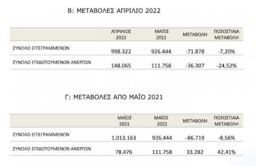Click the -86.719 change cell
Screen dimensions: 256x166
click(195, 138)
